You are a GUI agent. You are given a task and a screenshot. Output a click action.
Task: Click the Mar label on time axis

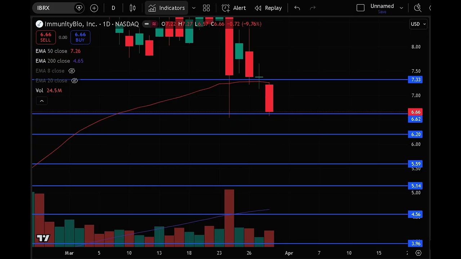click(x=69, y=253)
